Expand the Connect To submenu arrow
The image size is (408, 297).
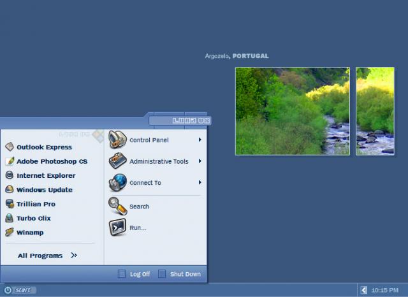coord(200,182)
